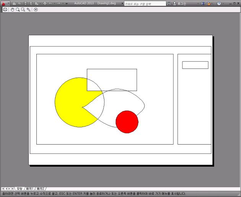Undo the last action
The image size is (241, 197).
click(50, 3)
